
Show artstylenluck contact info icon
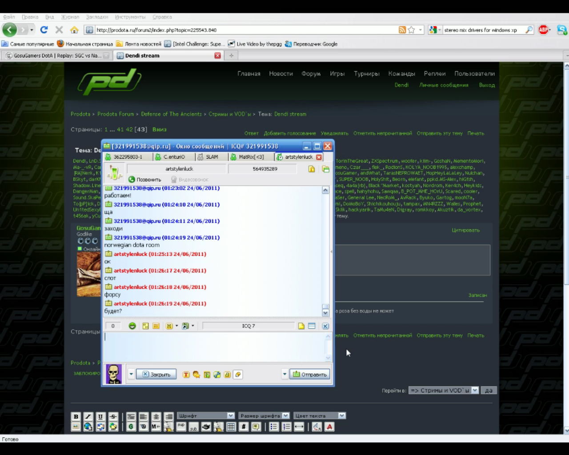312,169
